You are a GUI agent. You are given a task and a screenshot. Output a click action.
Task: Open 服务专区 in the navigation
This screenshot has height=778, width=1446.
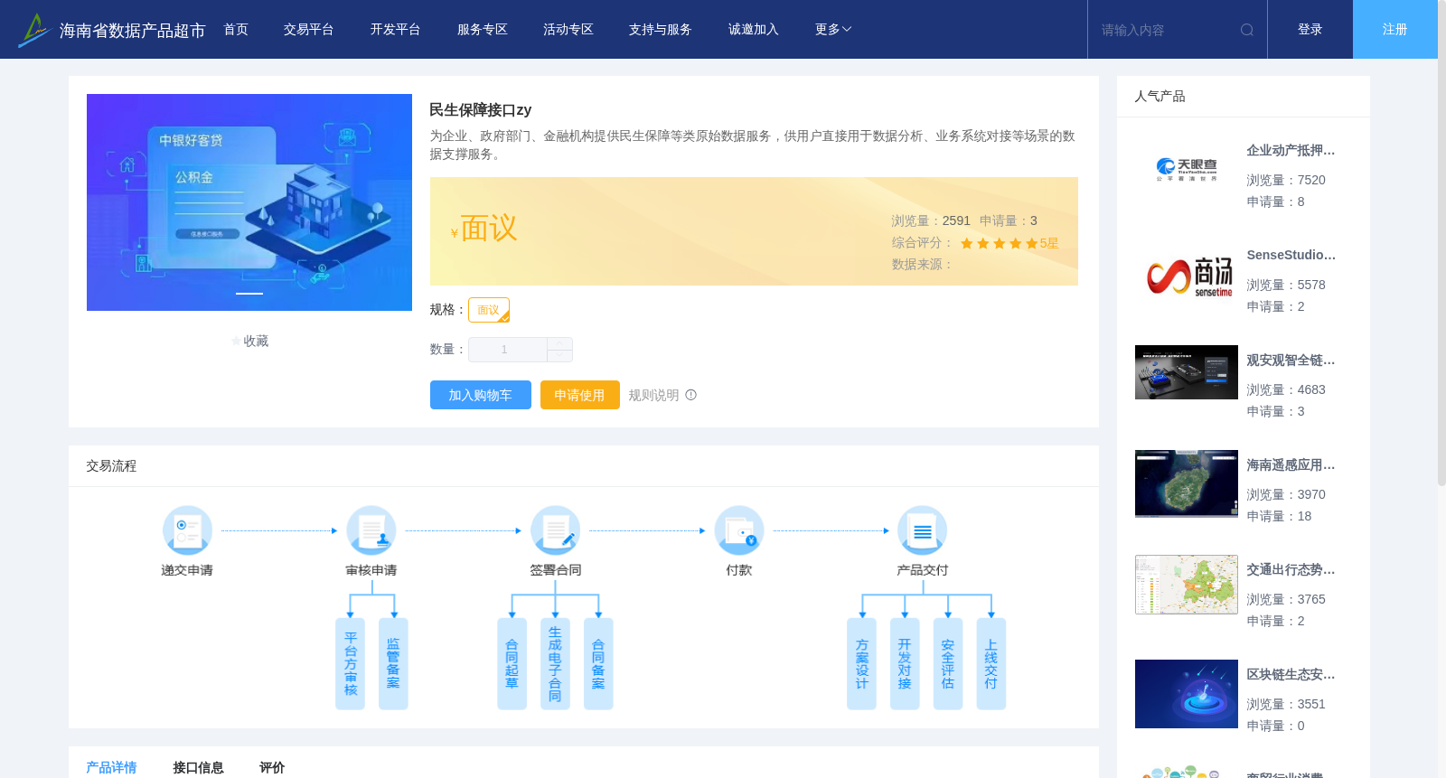pyautogui.click(x=483, y=30)
